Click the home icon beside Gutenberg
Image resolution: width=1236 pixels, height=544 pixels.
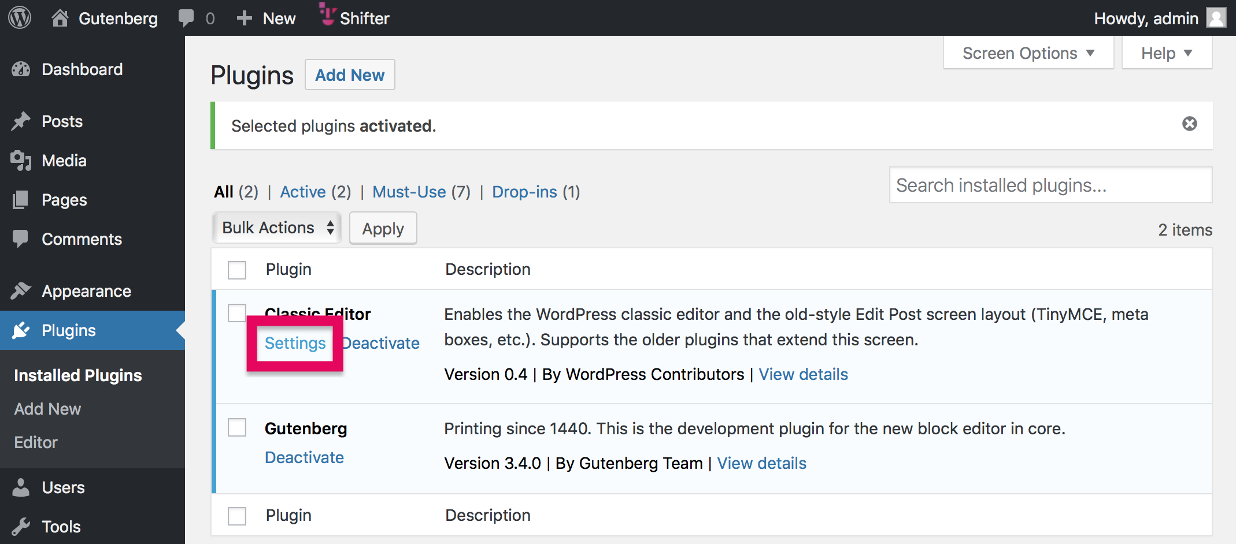(x=60, y=18)
